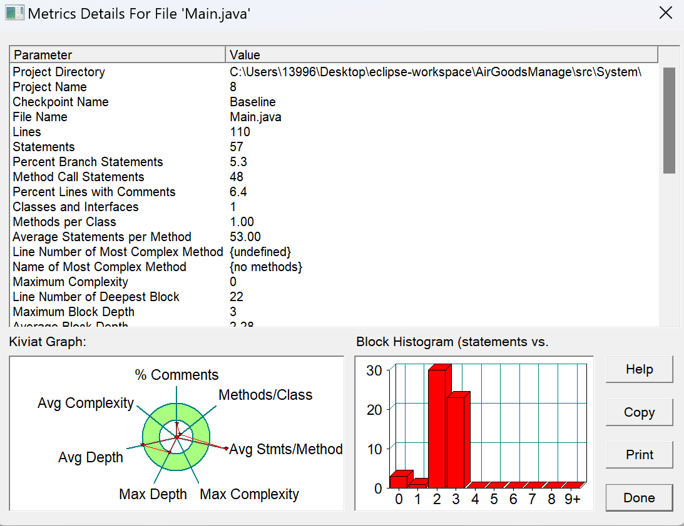This screenshot has width=684, height=526.
Task: Close dialog with Done button
Action: (639, 498)
